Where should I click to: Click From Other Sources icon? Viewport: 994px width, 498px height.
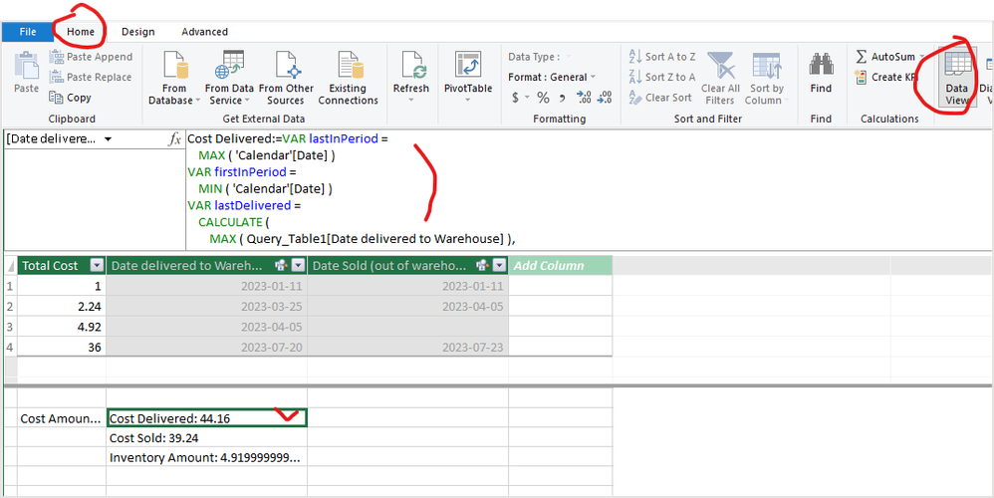click(286, 64)
